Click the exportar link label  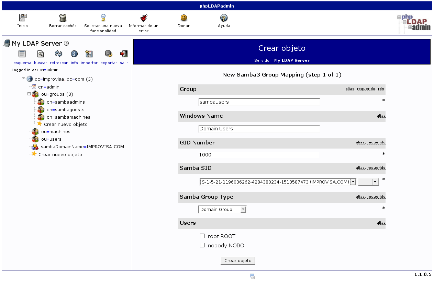pyautogui.click(x=109, y=63)
